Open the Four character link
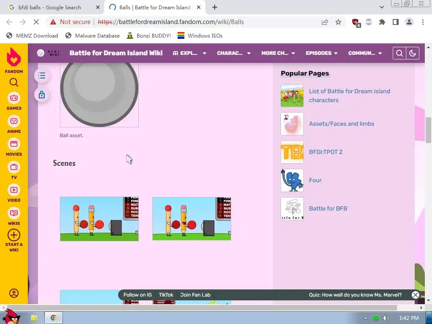The image size is (432, 324). pyautogui.click(x=315, y=180)
